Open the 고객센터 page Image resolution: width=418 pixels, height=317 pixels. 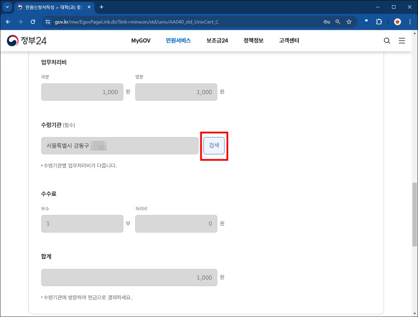point(289,40)
